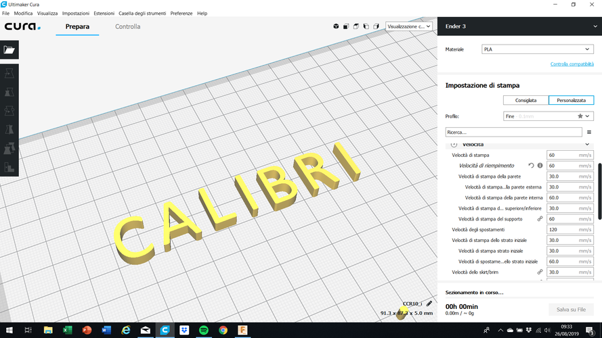602x338 pixels.
Task: Open the File menu
Action: tap(6, 13)
